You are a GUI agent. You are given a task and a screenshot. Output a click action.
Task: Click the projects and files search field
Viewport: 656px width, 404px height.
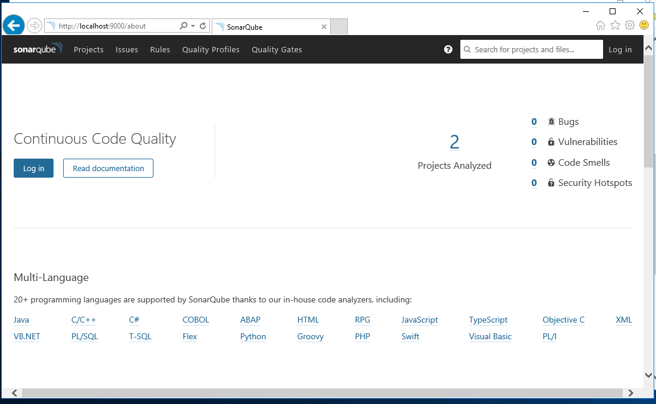[531, 49]
